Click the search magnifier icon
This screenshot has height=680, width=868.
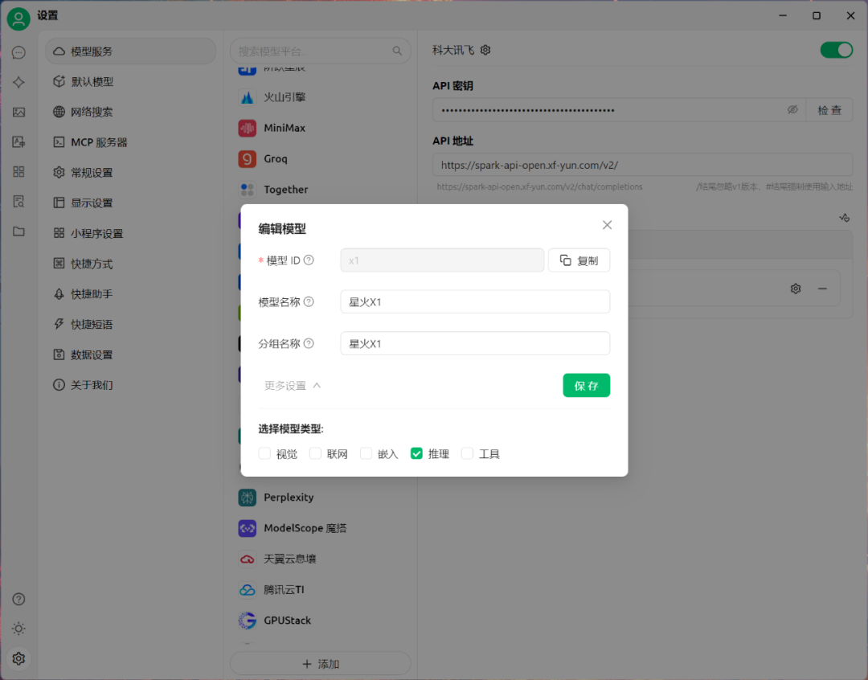point(397,51)
